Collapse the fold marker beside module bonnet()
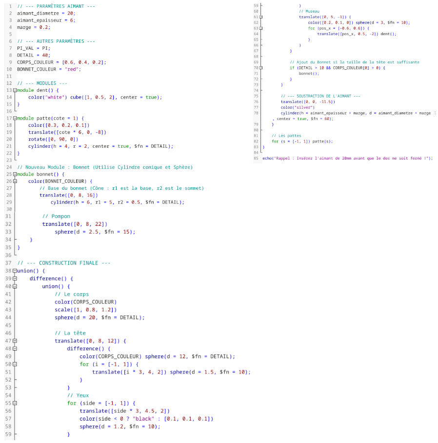Image resolution: width=438 pixels, height=443 pixels. click(x=15, y=174)
